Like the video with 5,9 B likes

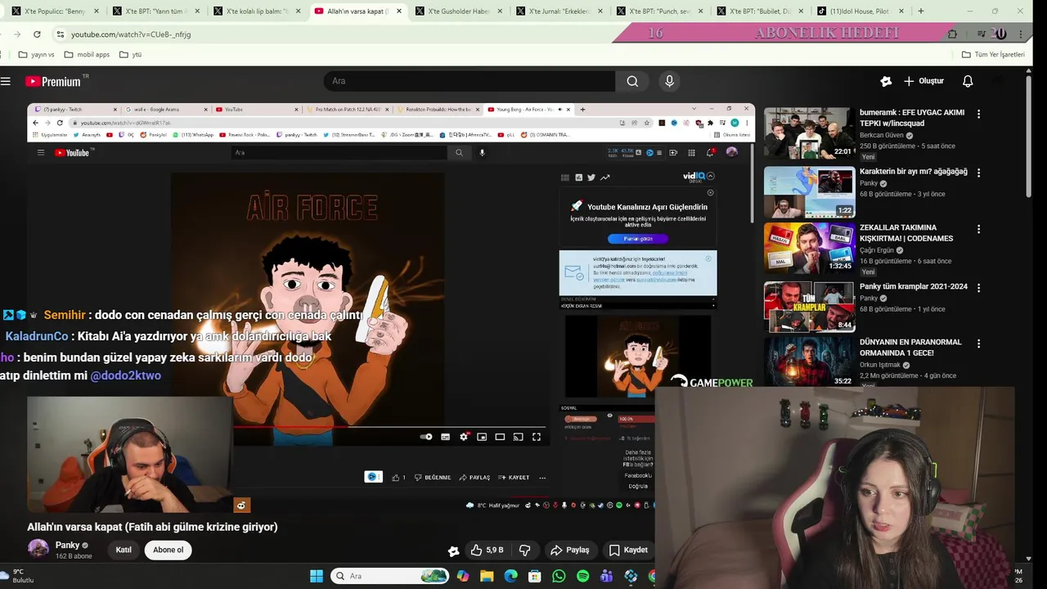pos(487,550)
